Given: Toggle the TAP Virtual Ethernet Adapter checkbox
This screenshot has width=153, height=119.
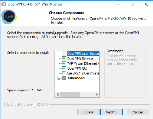Looking at the screenshot, I should [64, 63].
